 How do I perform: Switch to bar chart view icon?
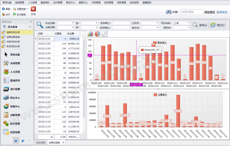pyautogui.click(x=90, y=34)
